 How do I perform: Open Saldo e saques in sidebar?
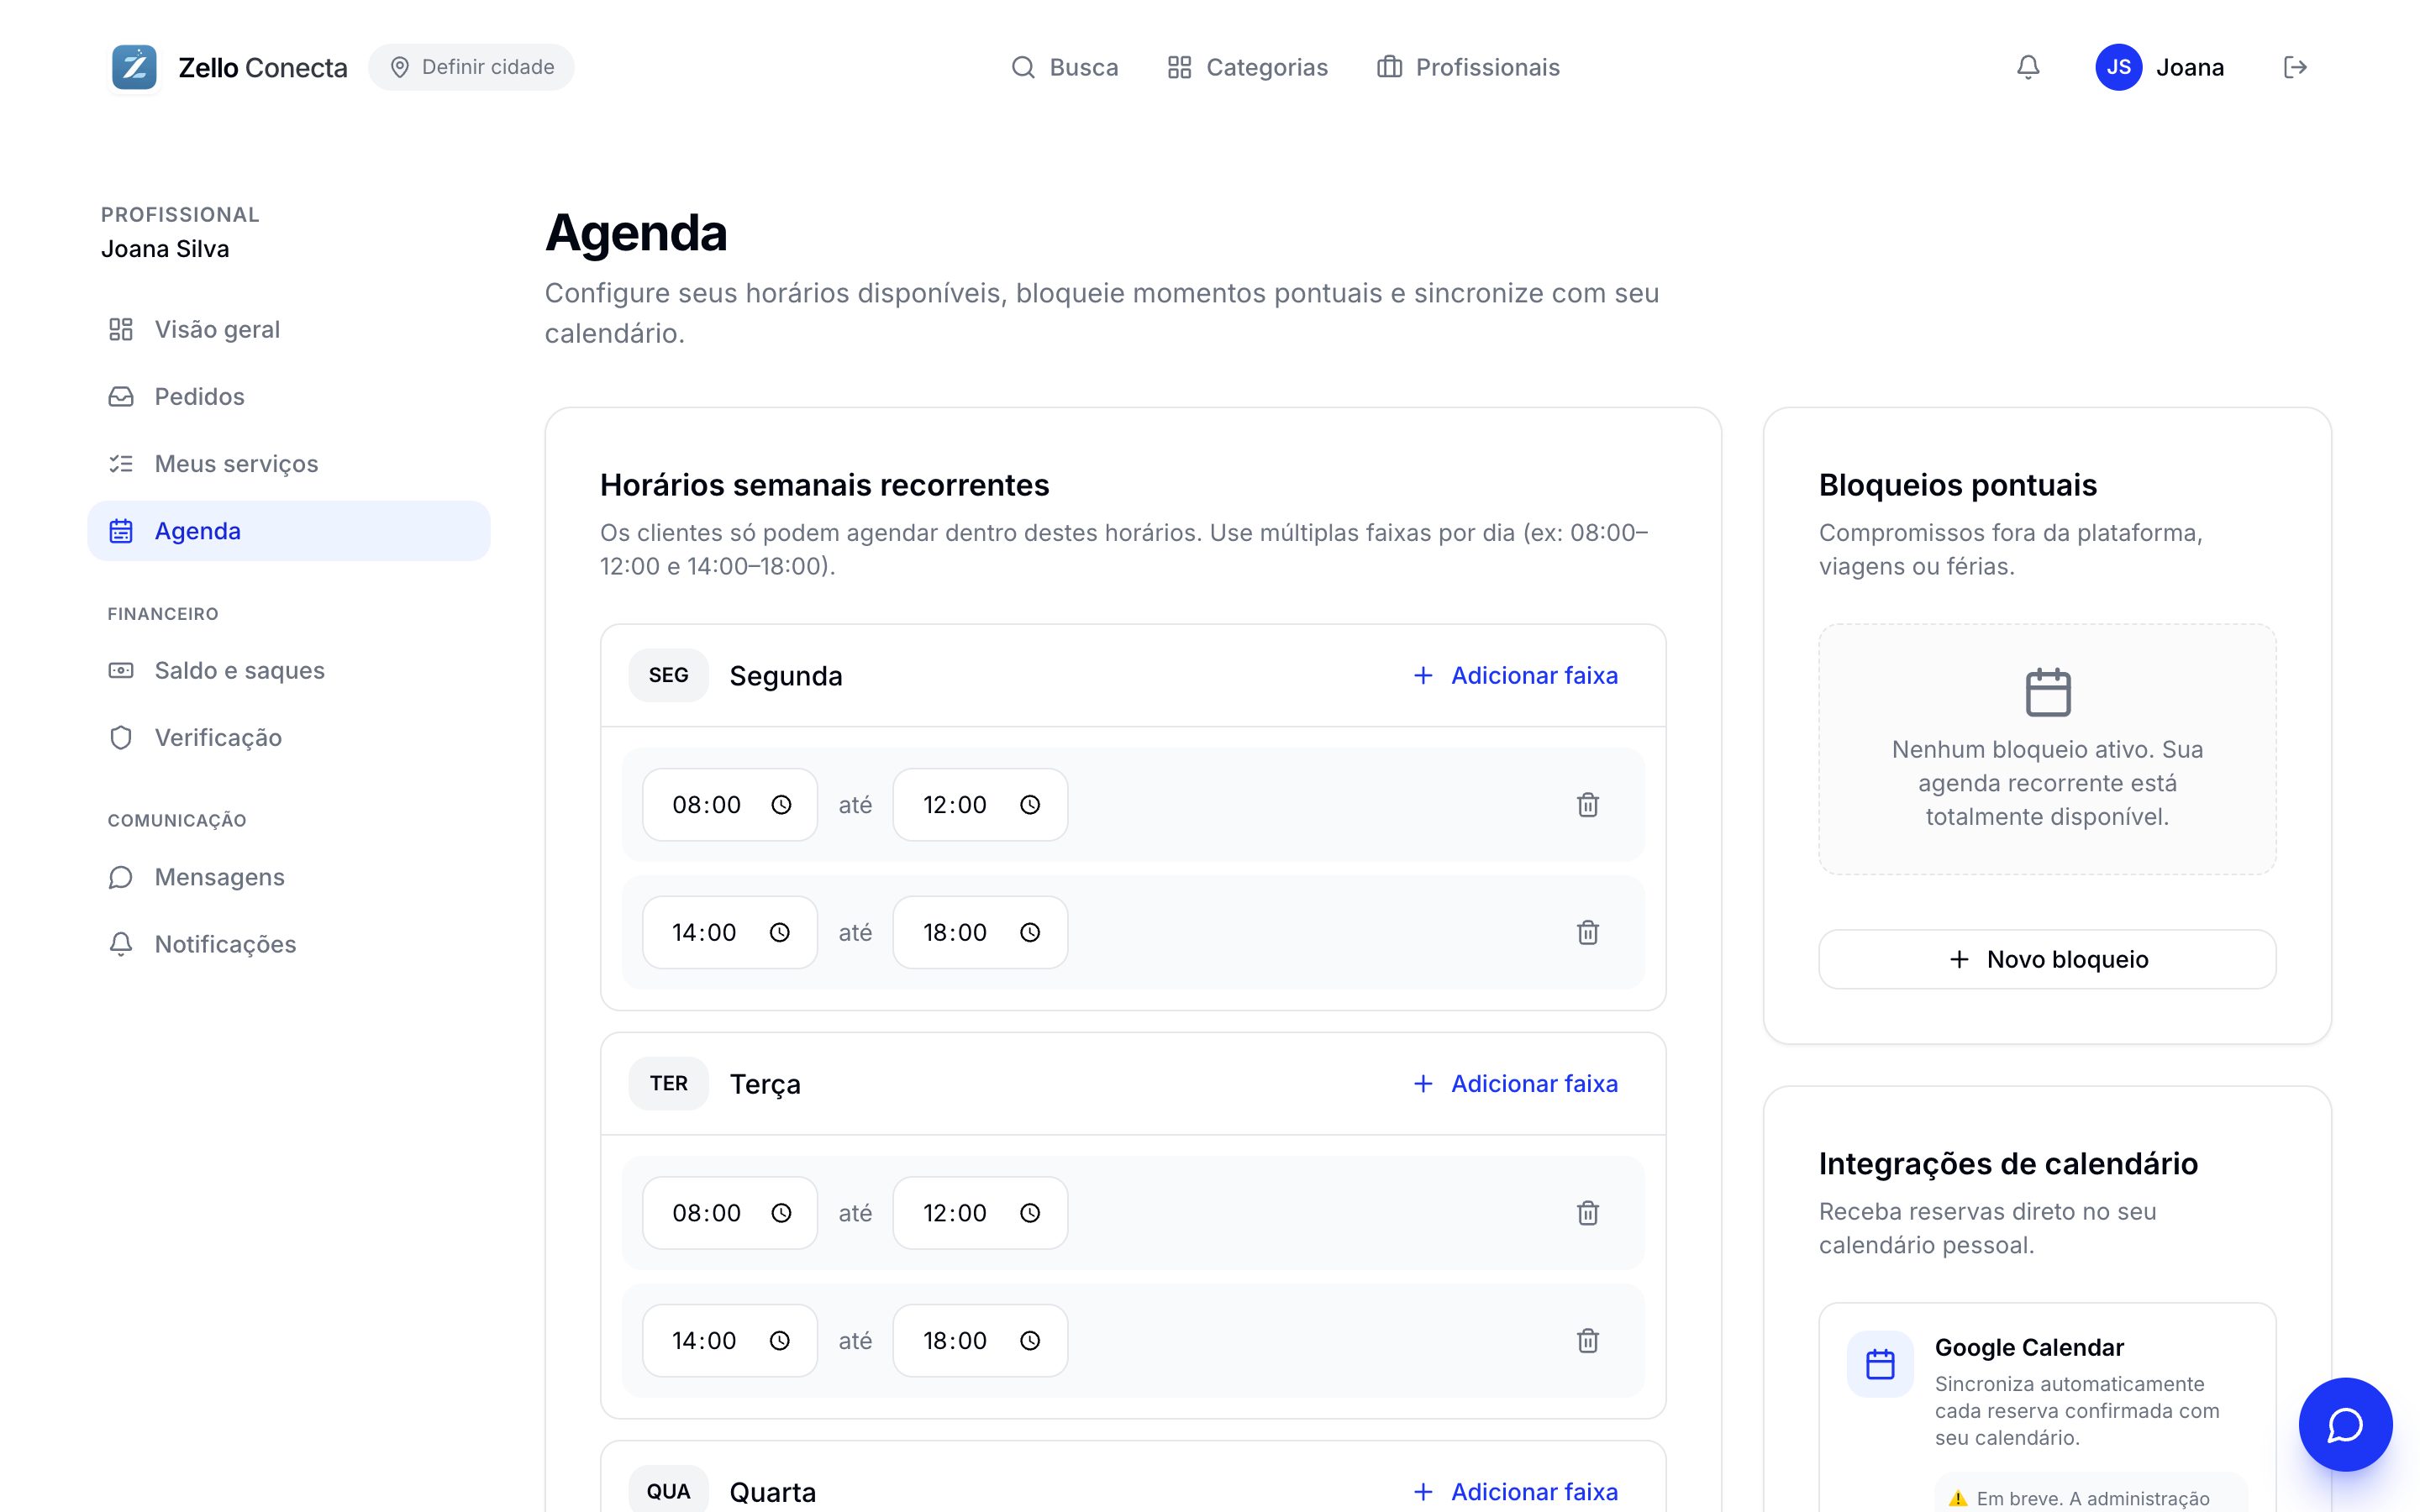point(289,670)
